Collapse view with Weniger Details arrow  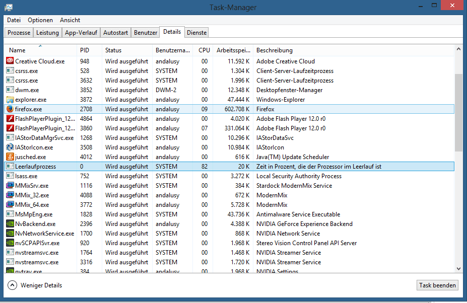click(12, 285)
